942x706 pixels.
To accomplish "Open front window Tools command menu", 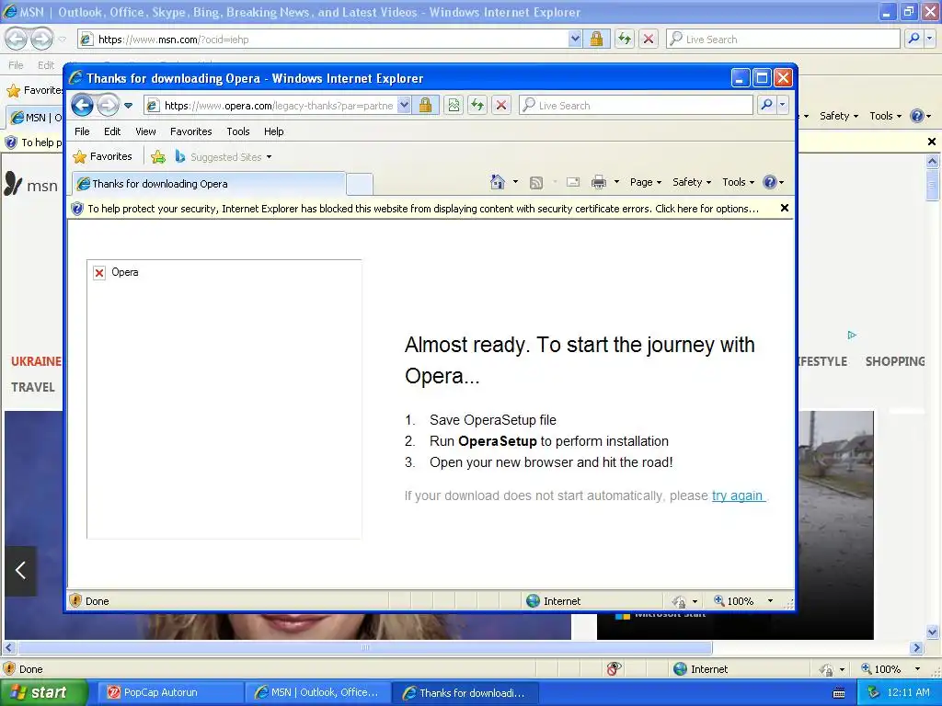I will pos(738,182).
